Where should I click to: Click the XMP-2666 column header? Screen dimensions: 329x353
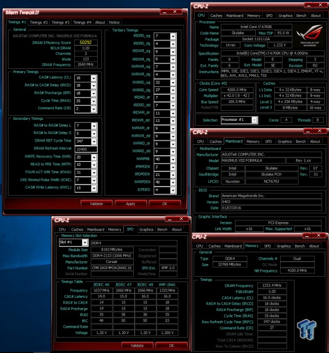[167, 285]
